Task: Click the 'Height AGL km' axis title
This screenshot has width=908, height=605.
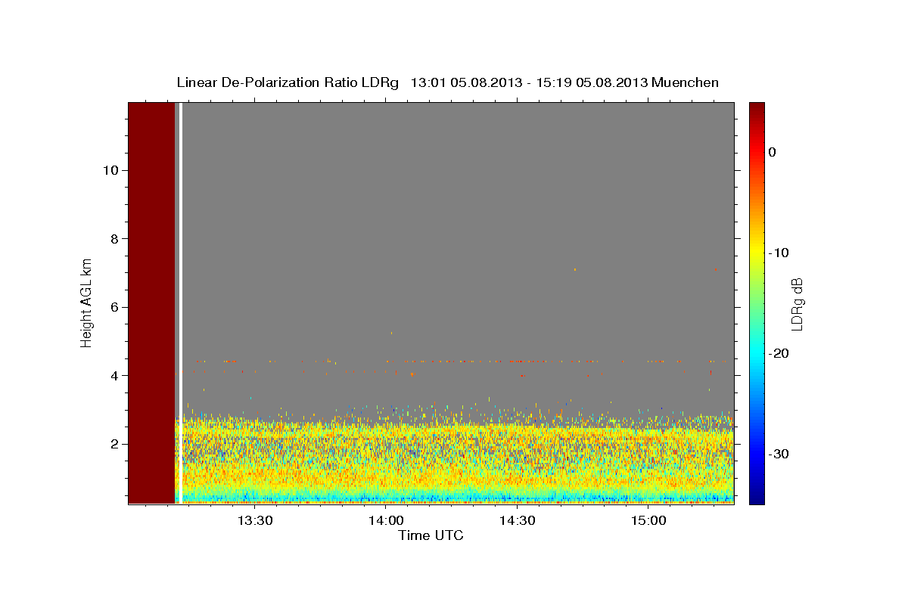Action: point(87,302)
